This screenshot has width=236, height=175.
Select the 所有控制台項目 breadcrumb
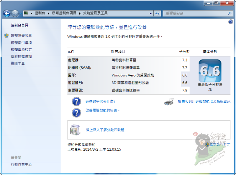[x=64, y=13]
